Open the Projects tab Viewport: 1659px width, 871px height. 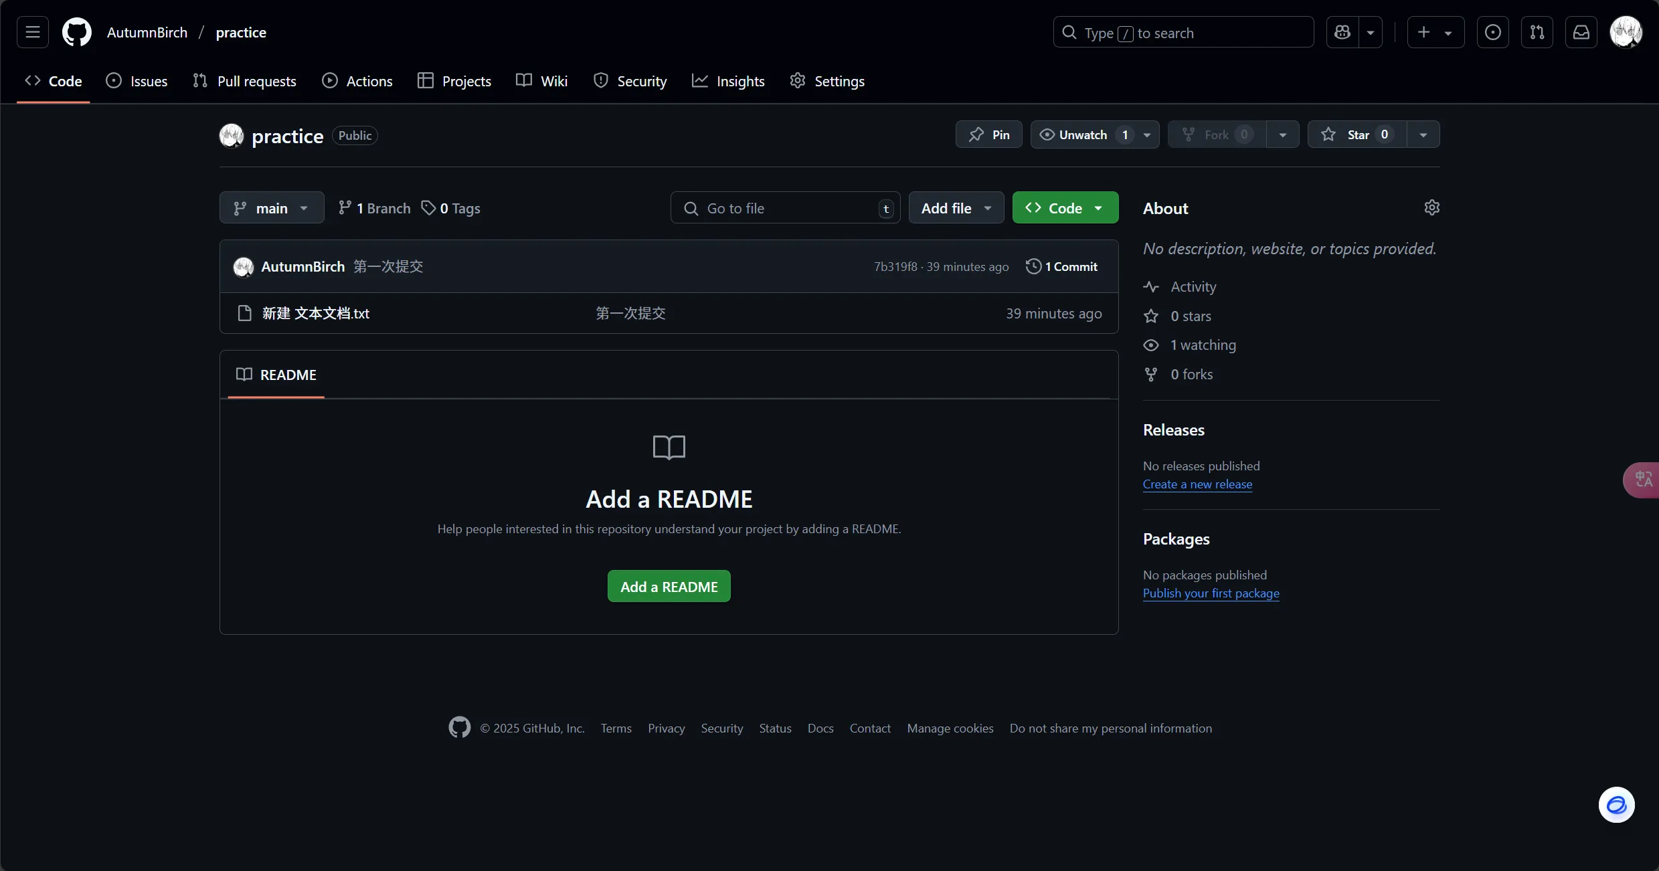click(x=454, y=81)
